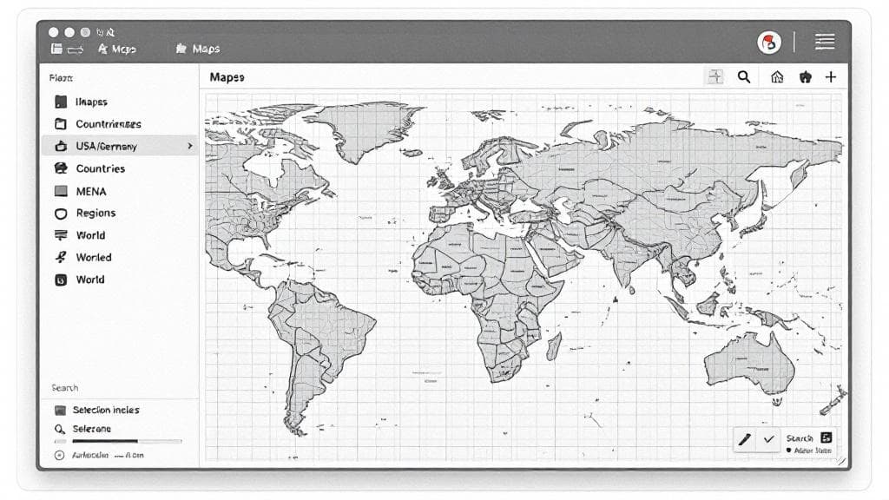Expand the Search section in the sidebar
Image resolution: width=889 pixels, height=500 pixels.
[64, 388]
